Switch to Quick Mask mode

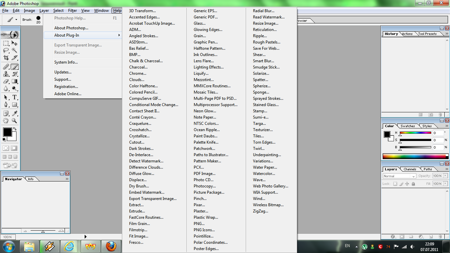click(x=14, y=148)
